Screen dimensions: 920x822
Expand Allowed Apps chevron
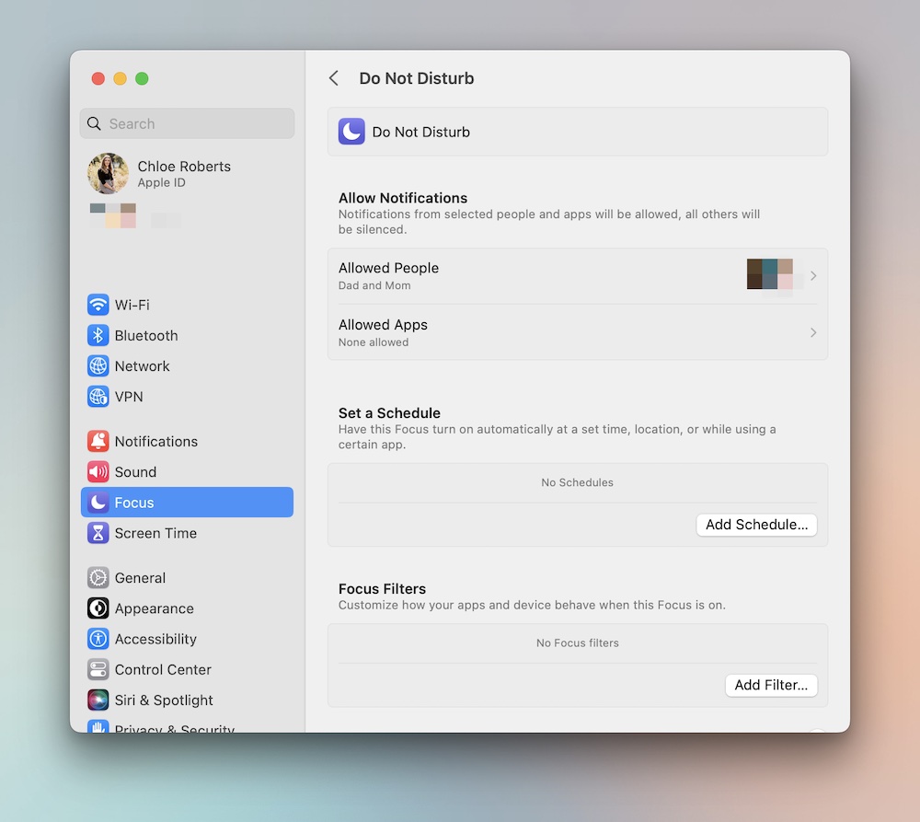(x=813, y=333)
